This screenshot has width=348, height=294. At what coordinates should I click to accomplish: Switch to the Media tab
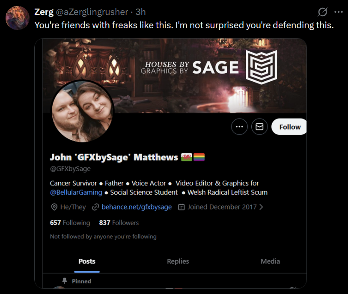tap(270, 261)
